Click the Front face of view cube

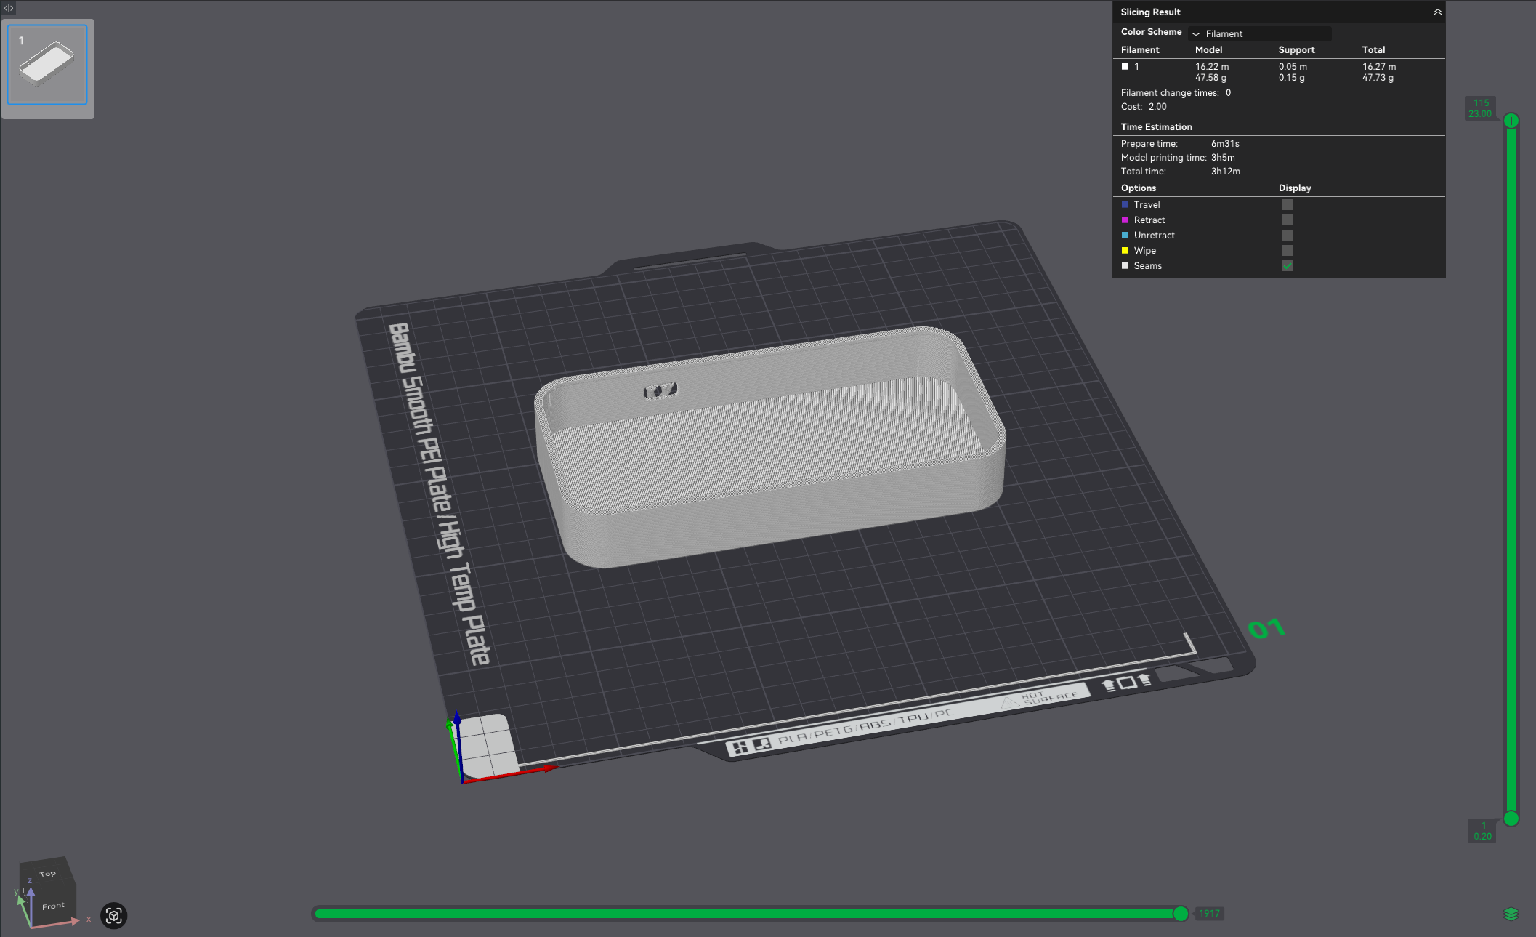point(52,906)
